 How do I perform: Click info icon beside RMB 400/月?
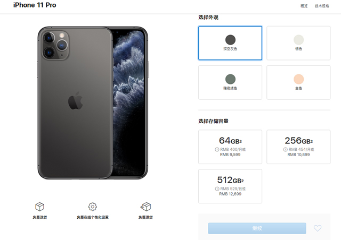pyautogui.click(x=217, y=149)
